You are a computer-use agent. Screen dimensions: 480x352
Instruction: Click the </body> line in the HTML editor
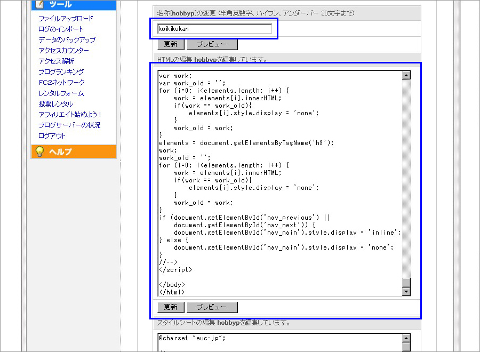click(x=172, y=285)
